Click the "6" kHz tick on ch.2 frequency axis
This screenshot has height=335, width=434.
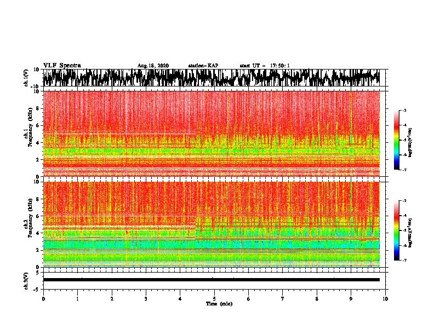pos(38,216)
